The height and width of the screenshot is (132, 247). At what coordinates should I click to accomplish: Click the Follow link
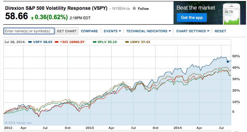click(x=143, y=9)
